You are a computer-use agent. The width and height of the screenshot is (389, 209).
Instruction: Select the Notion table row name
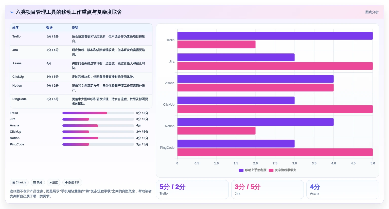pos(17,86)
